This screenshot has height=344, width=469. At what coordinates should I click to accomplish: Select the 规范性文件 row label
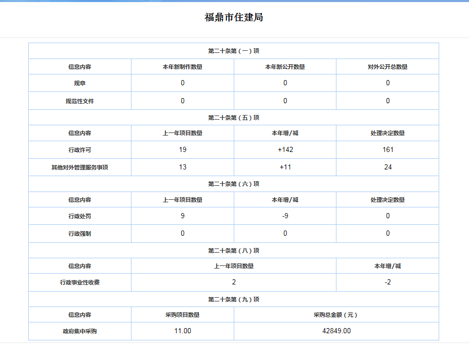[80, 101]
